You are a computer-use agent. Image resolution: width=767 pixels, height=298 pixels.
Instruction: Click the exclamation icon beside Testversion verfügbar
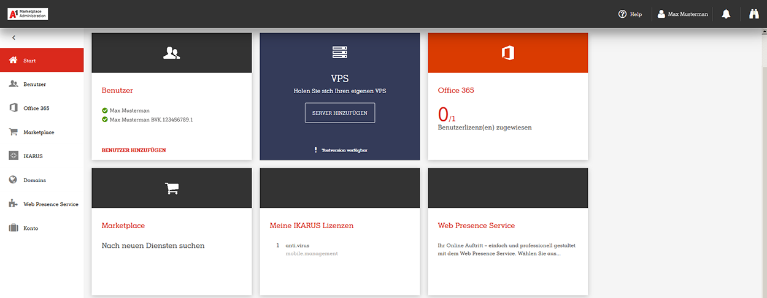(315, 150)
